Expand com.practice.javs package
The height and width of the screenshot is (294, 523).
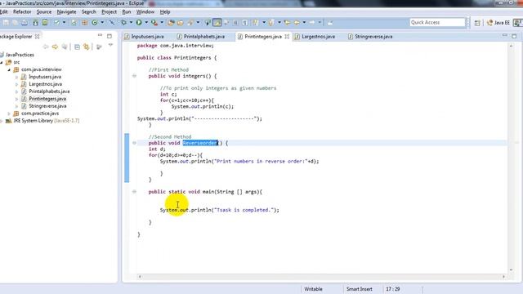point(9,114)
